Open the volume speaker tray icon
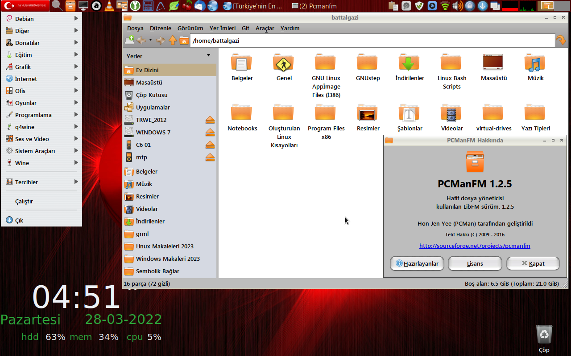Viewport: 571px width, 356px height. 457,6
